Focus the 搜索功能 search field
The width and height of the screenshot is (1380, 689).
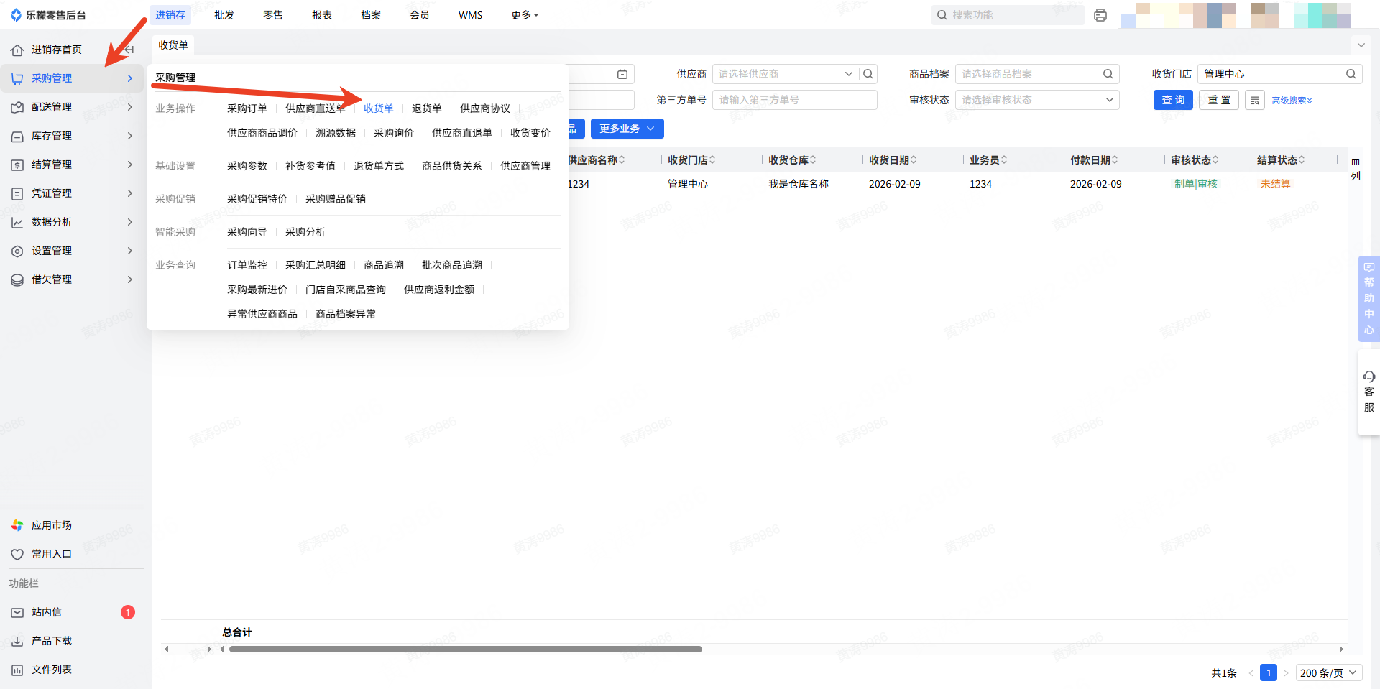(1008, 15)
